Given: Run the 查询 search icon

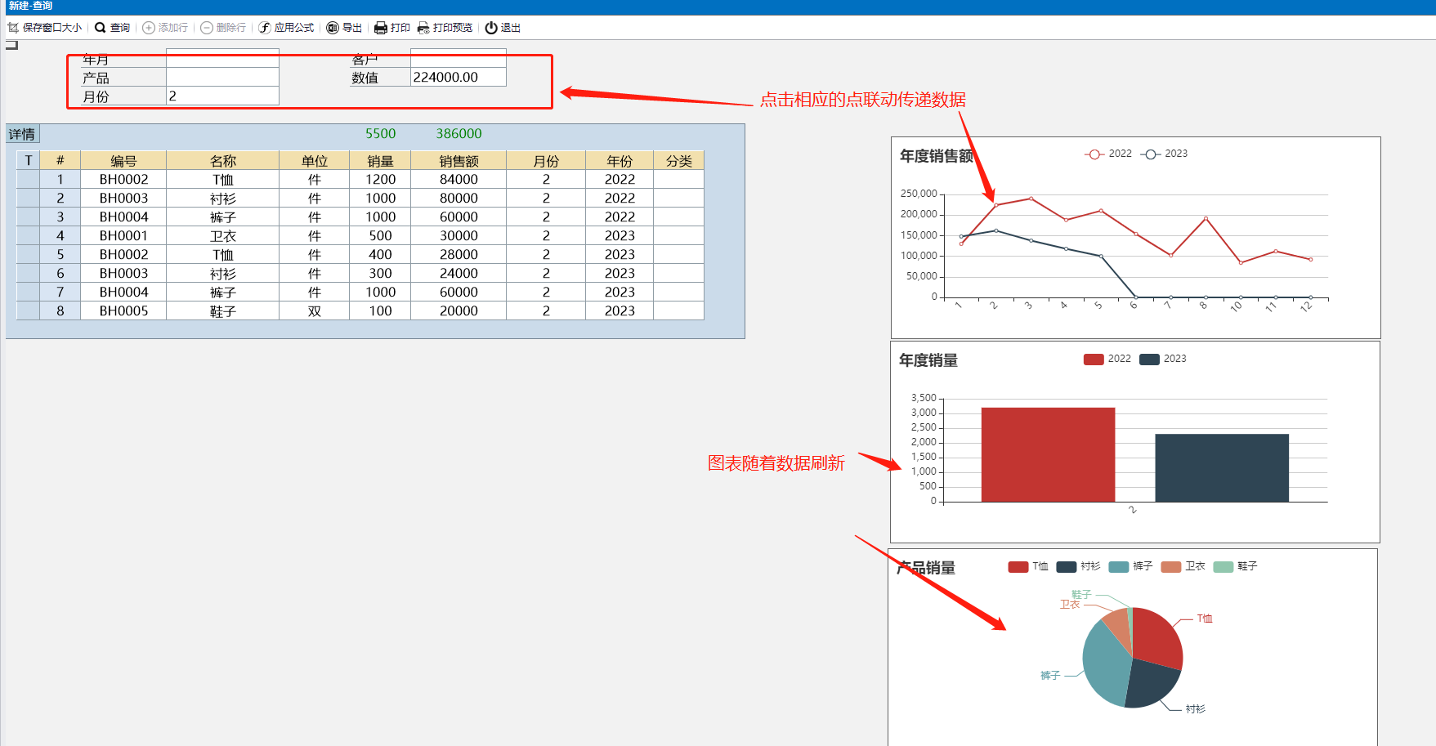Looking at the screenshot, I should 101,28.
